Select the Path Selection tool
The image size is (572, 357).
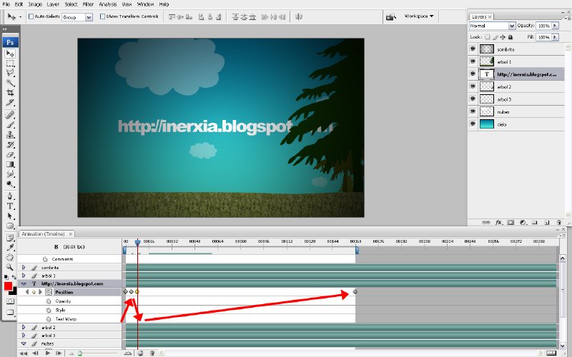10,216
